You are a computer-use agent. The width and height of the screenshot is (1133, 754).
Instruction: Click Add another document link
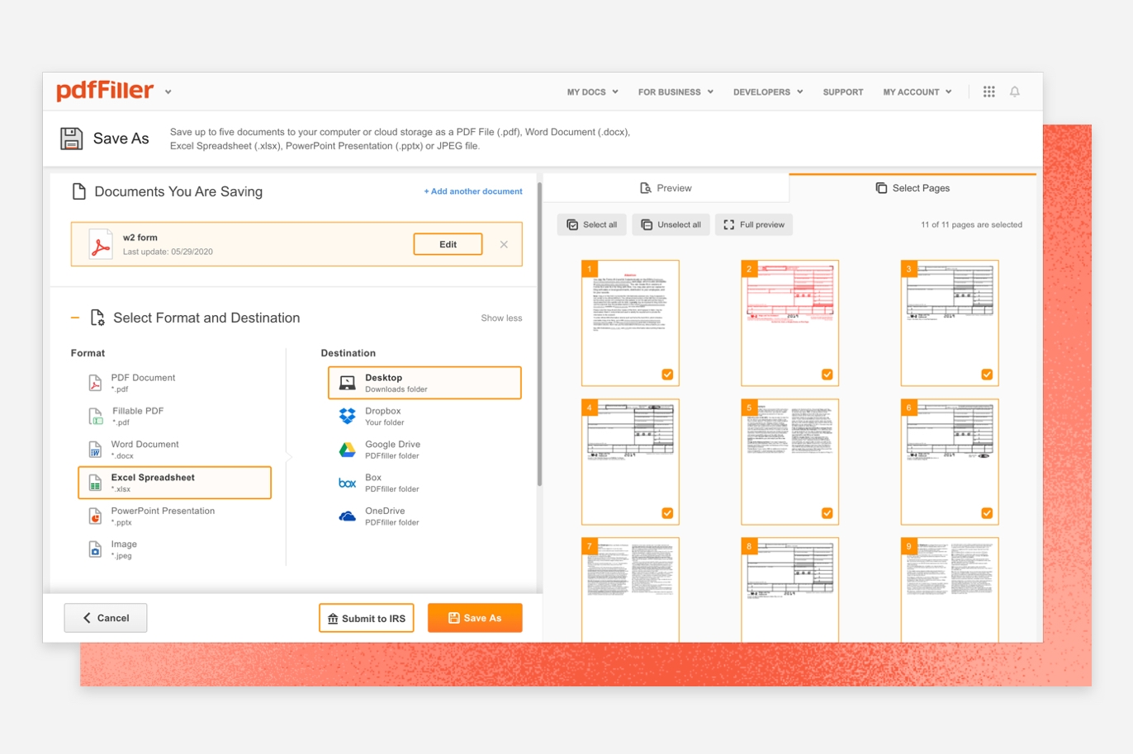coord(473,191)
